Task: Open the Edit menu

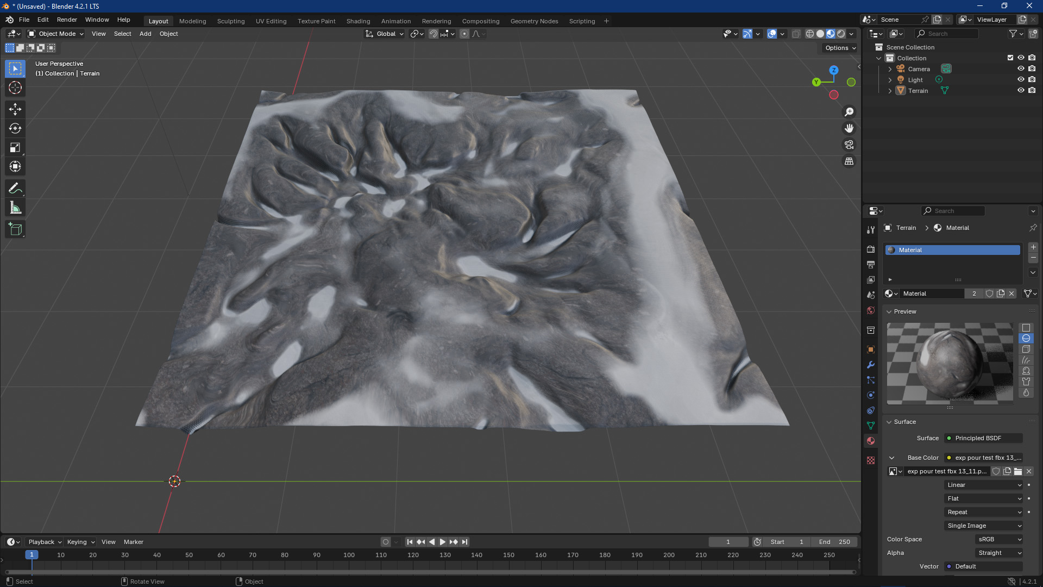Action: 42,20
